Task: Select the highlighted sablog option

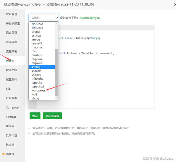Action: point(42,67)
